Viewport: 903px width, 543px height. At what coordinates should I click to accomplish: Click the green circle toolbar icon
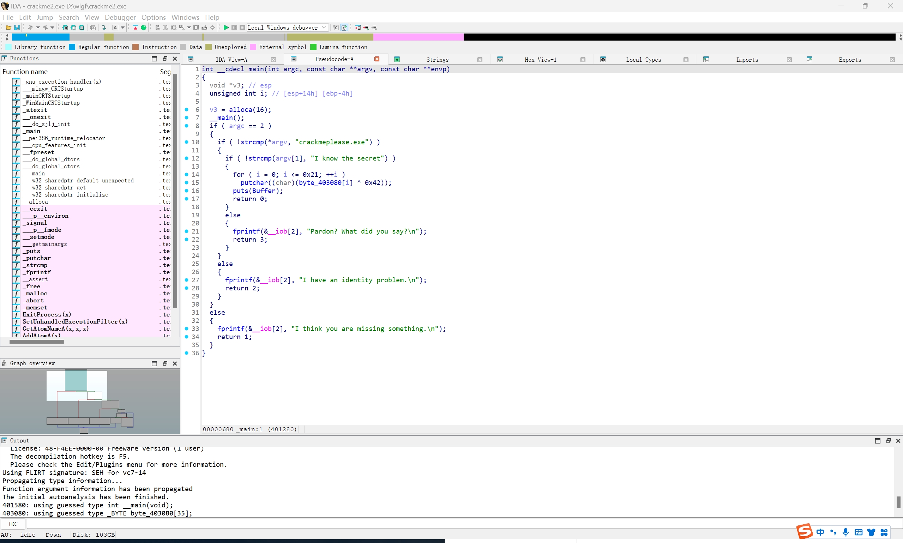pyautogui.click(x=144, y=28)
